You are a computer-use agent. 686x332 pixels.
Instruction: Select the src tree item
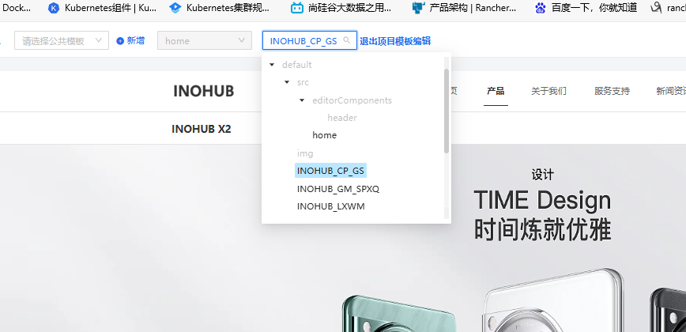(303, 82)
